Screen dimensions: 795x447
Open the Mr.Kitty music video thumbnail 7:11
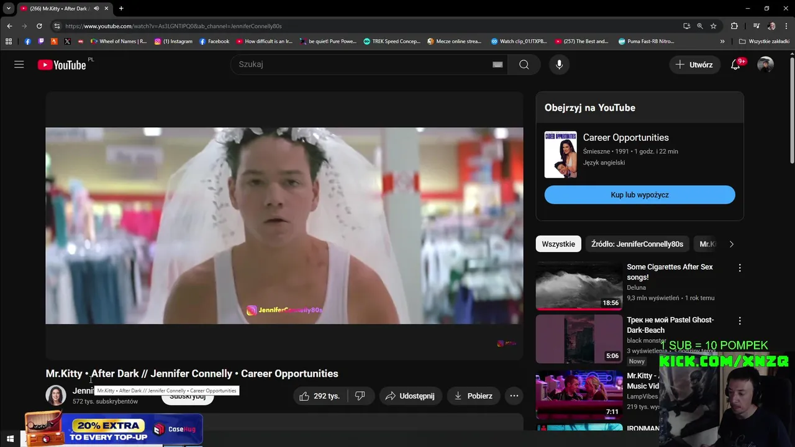pyautogui.click(x=579, y=395)
